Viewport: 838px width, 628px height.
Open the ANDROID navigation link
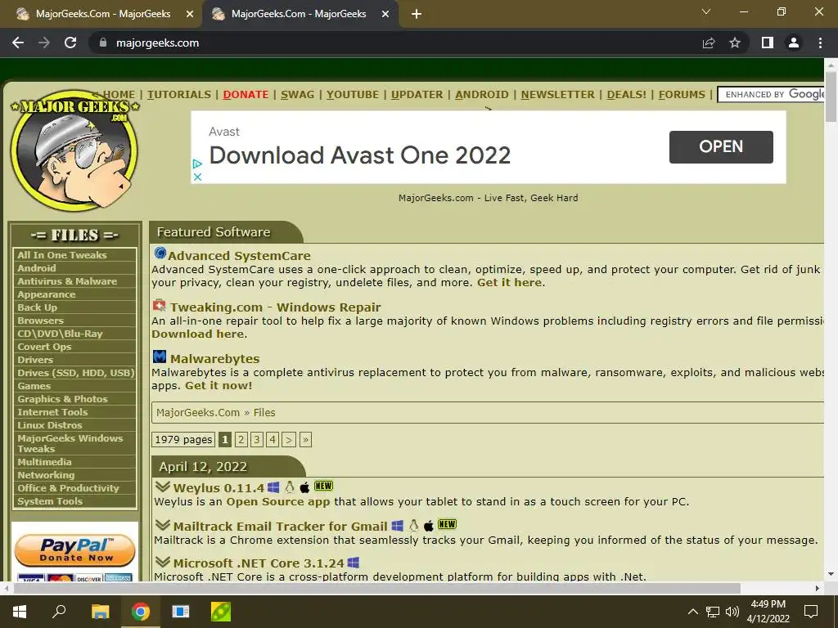click(x=482, y=95)
